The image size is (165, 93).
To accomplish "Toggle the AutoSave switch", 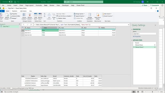I will [x=11, y=2].
